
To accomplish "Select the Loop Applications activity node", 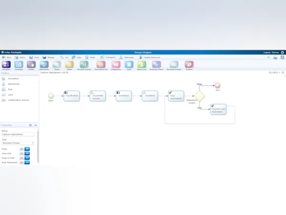I will click(176, 96).
